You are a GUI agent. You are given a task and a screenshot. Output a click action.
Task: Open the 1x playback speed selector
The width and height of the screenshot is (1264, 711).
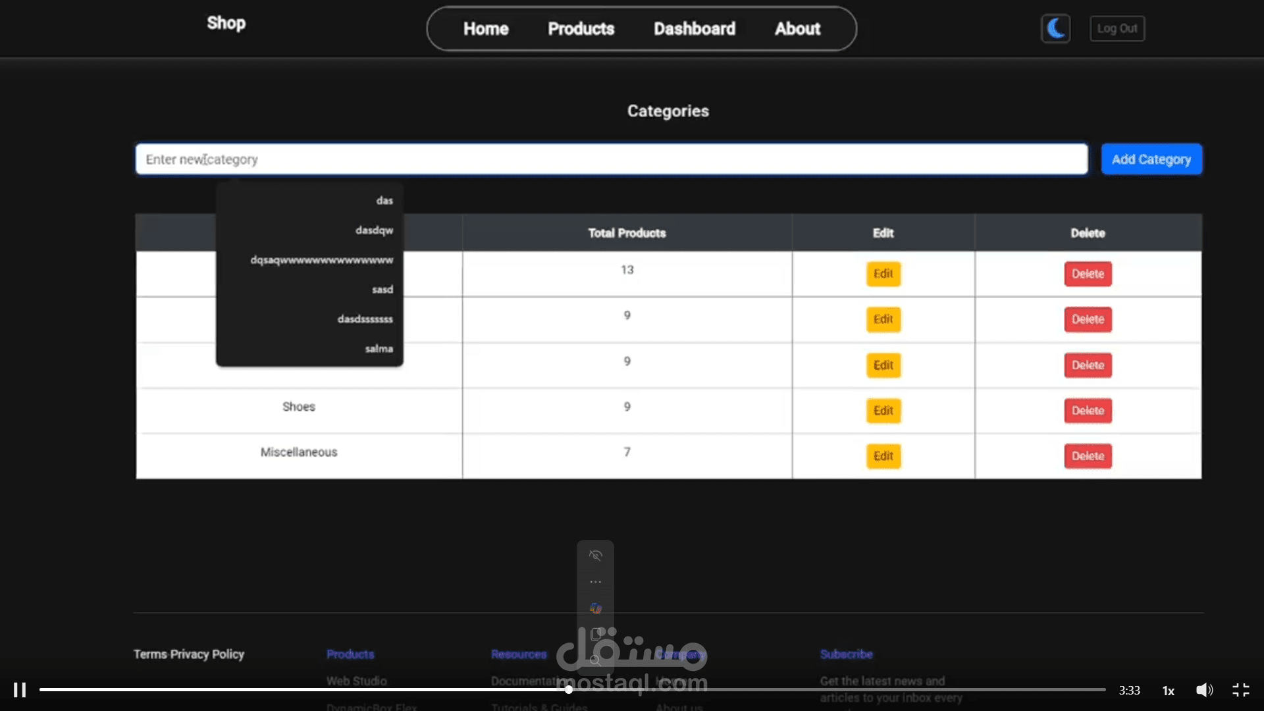1169,691
